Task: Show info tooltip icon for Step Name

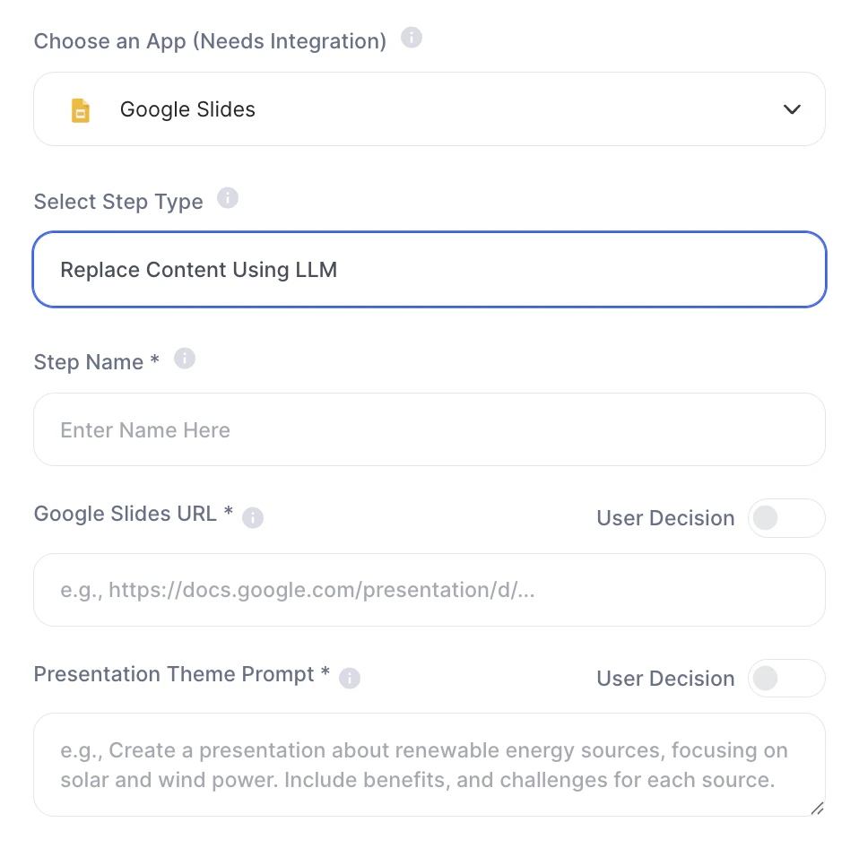Action: coord(184,359)
